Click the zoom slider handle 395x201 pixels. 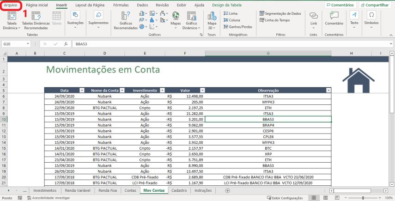tap(363, 198)
